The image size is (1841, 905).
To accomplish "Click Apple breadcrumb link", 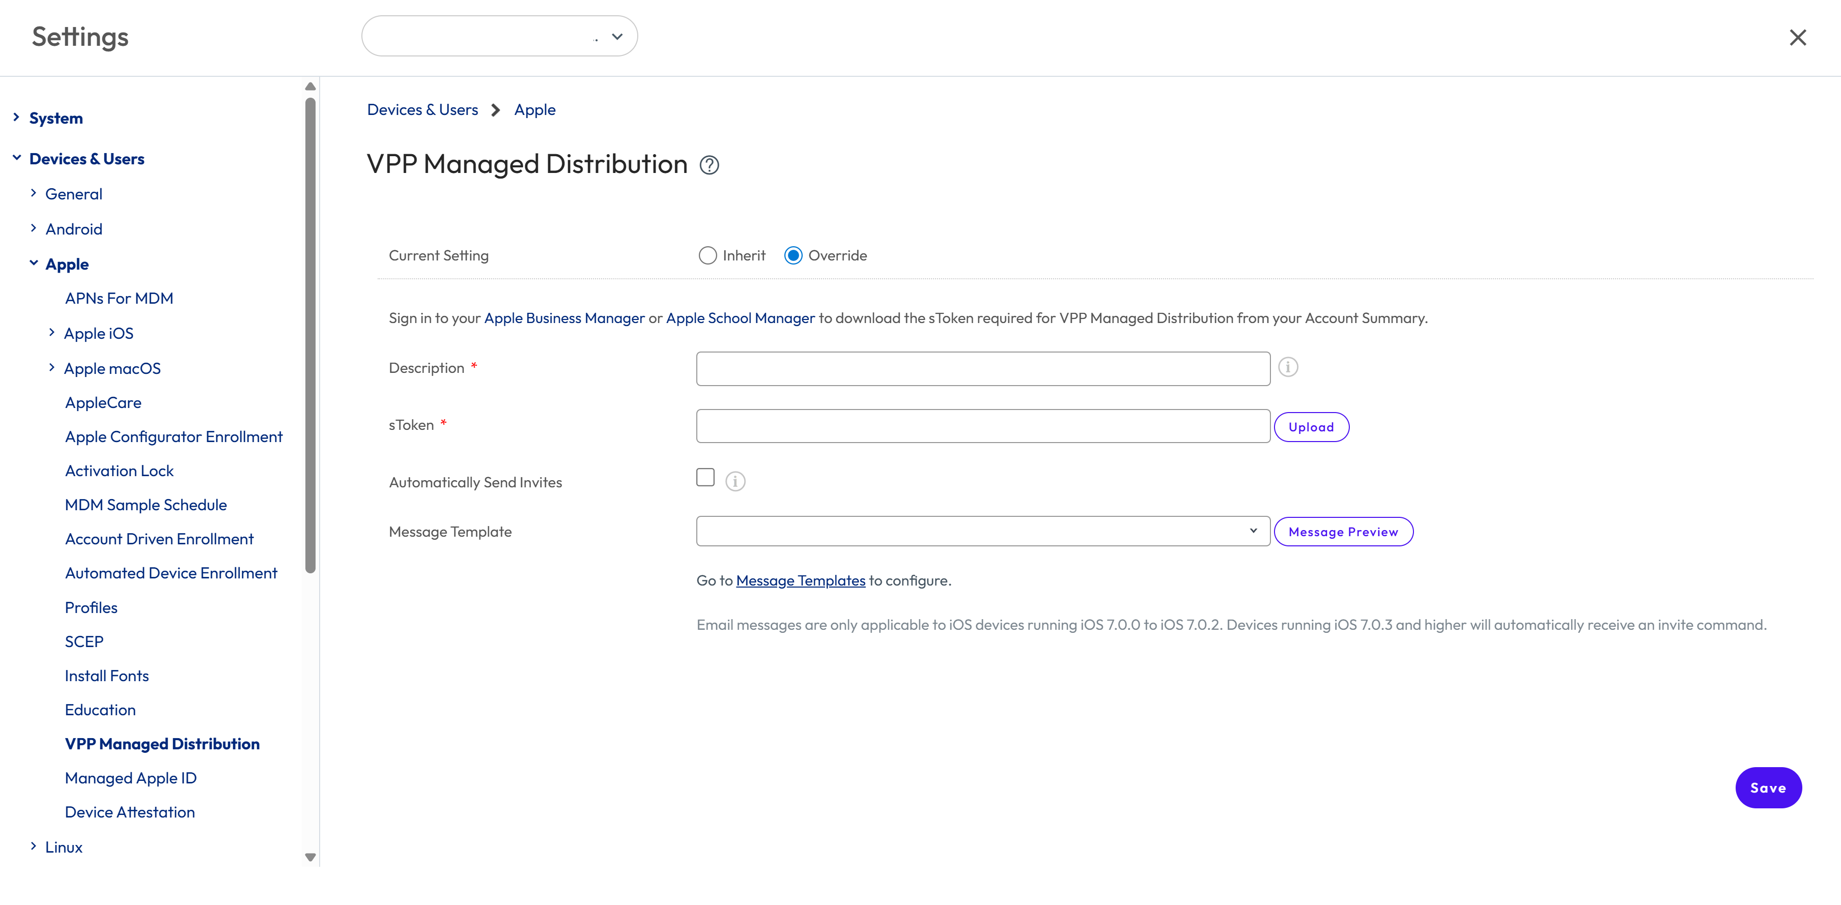I will (x=534, y=110).
